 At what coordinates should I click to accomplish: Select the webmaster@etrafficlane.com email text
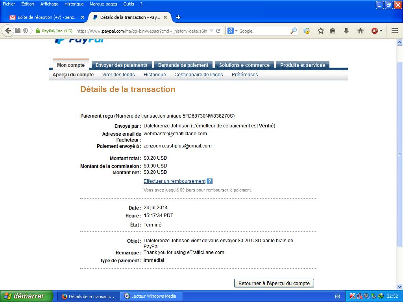coord(175,134)
